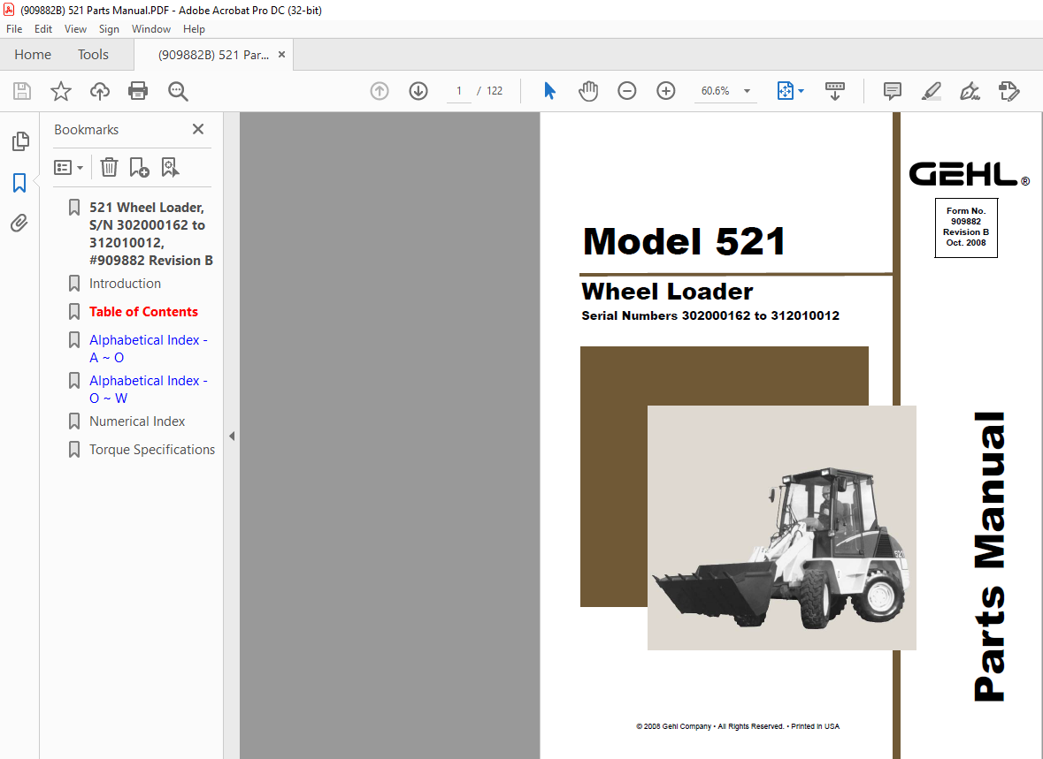
Task: Click the Save file icon
Action: coord(22,91)
